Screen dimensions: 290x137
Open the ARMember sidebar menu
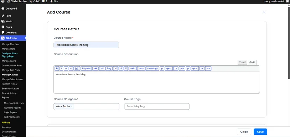click(x=13, y=38)
